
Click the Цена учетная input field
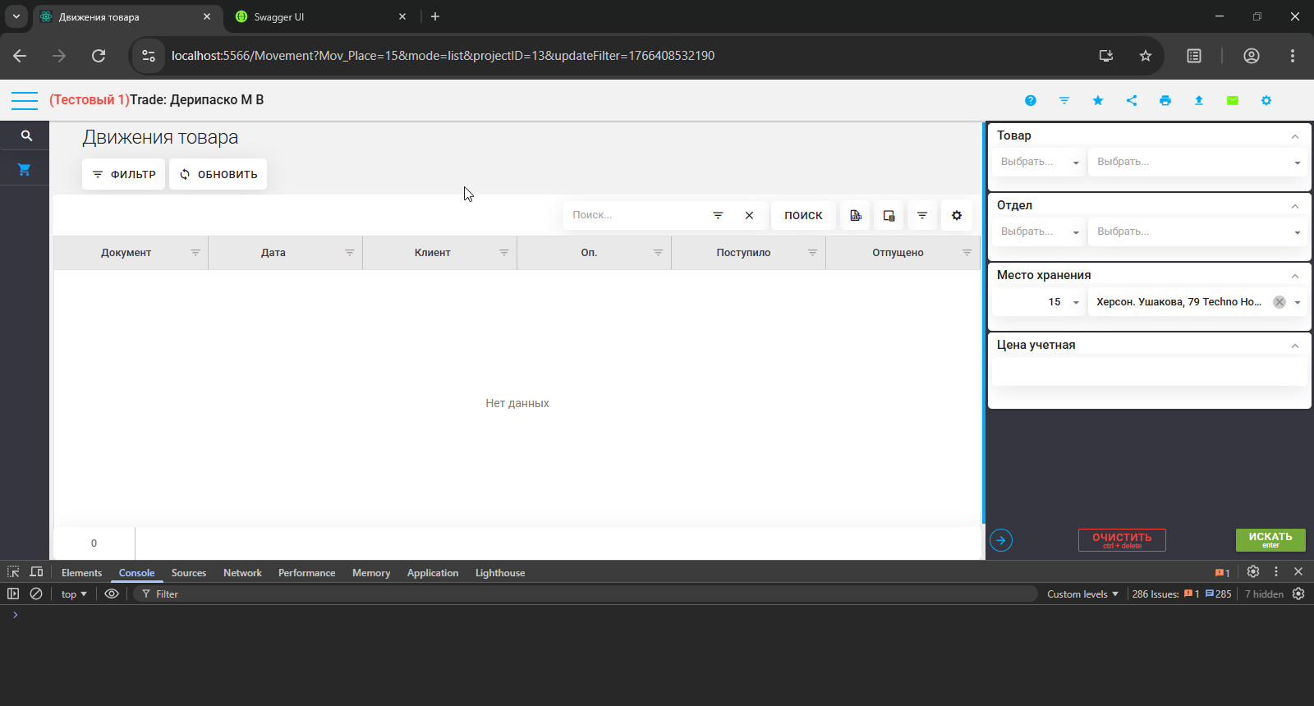[x=1149, y=372]
